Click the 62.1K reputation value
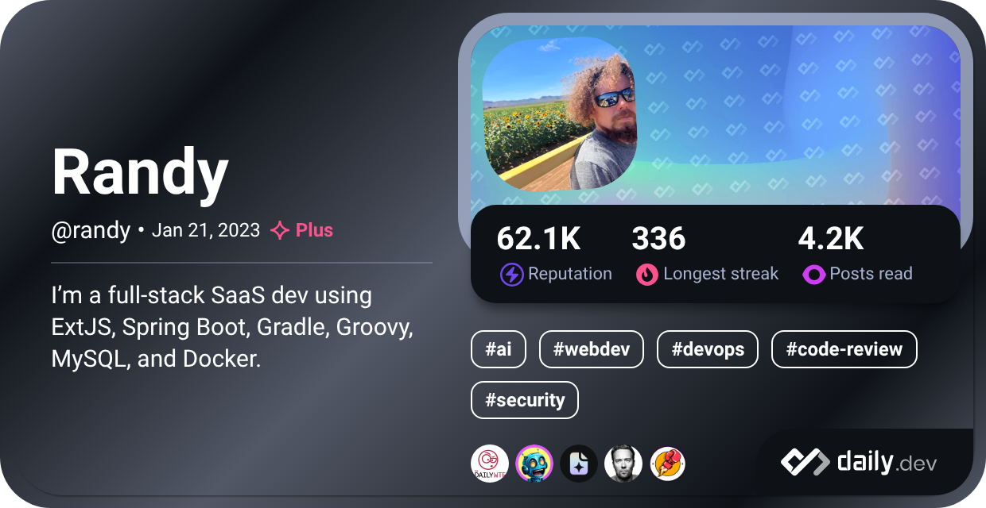Viewport: 986px width, 508px height. [538, 238]
